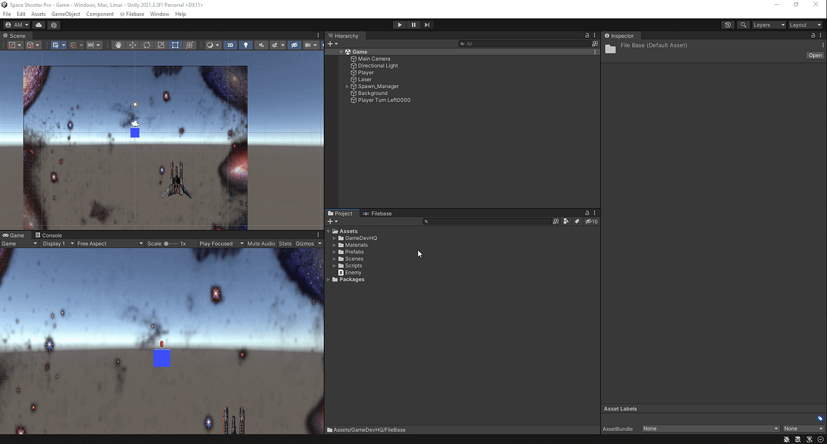Open the AssetBundle None dropdown
Image resolution: width=827 pixels, height=444 pixels.
pyautogui.click(x=710, y=429)
